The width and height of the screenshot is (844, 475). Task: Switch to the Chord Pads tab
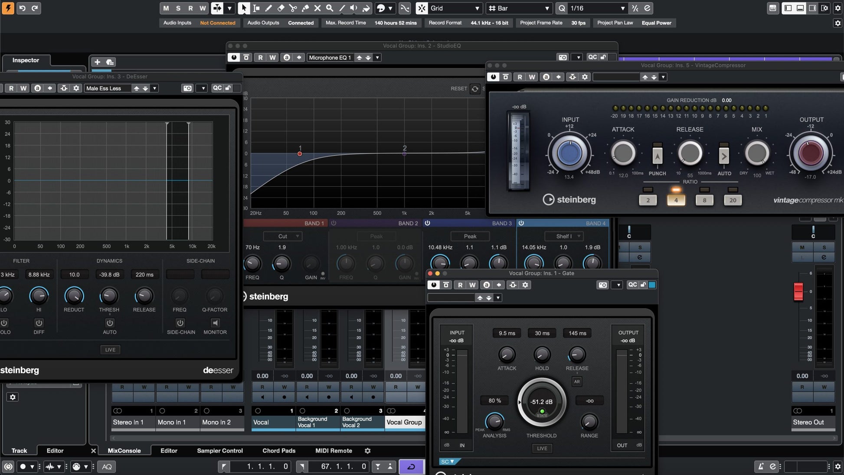[x=278, y=451]
